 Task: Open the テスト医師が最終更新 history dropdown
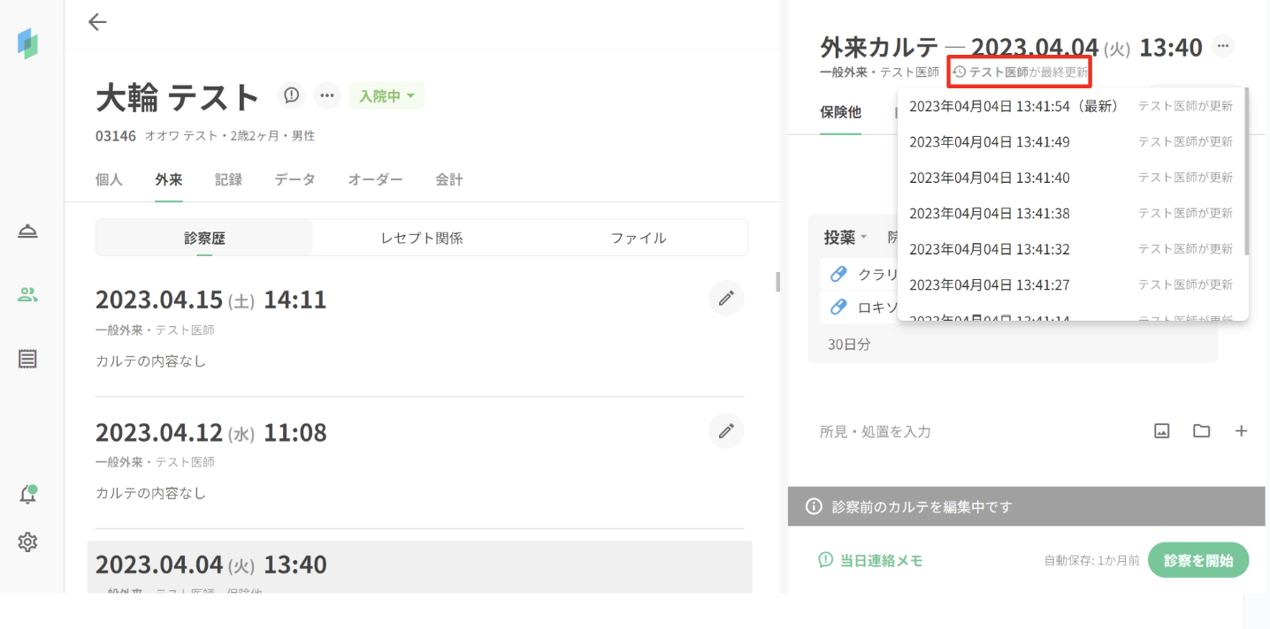click(1019, 72)
